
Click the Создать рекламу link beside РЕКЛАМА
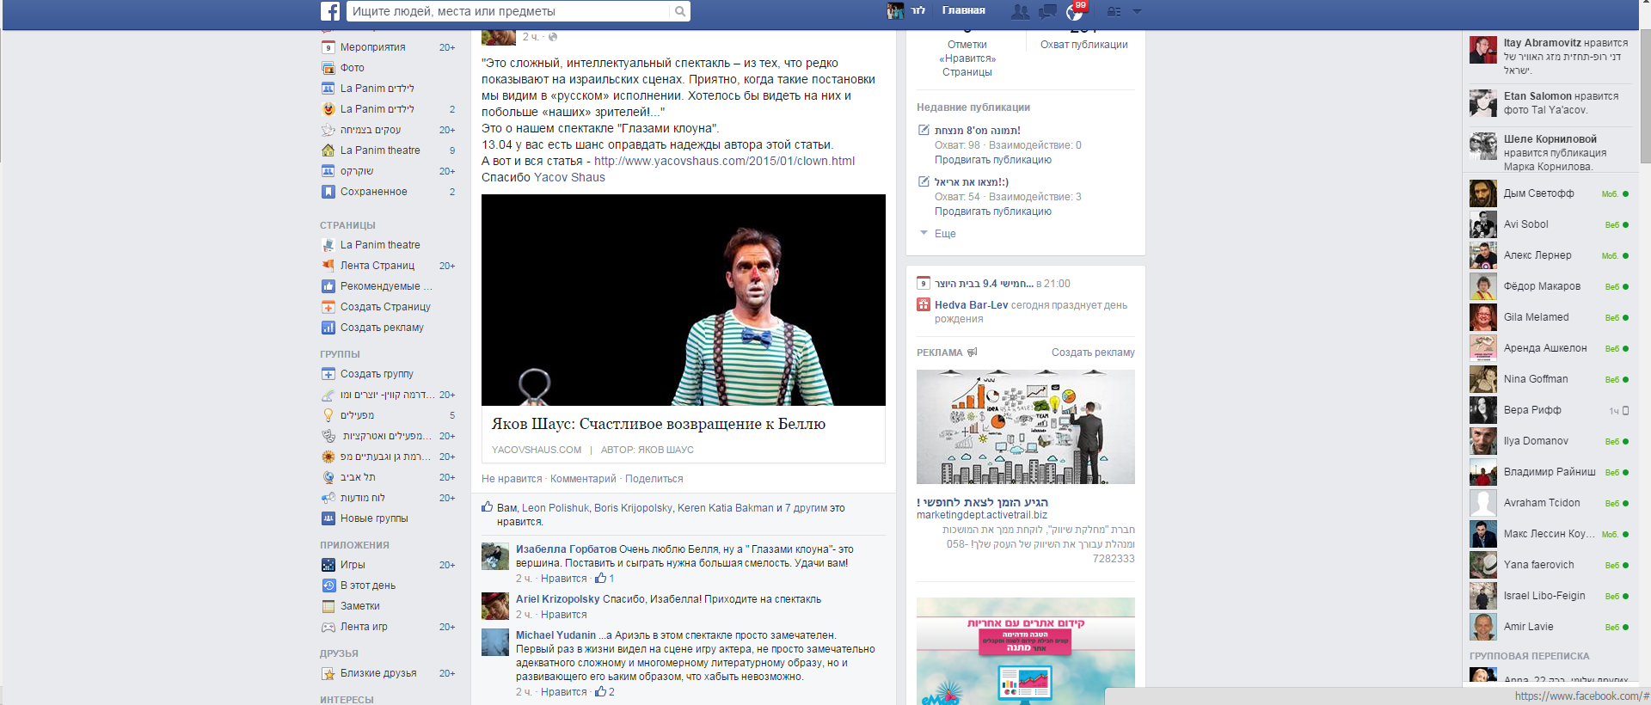point(1093,352)
